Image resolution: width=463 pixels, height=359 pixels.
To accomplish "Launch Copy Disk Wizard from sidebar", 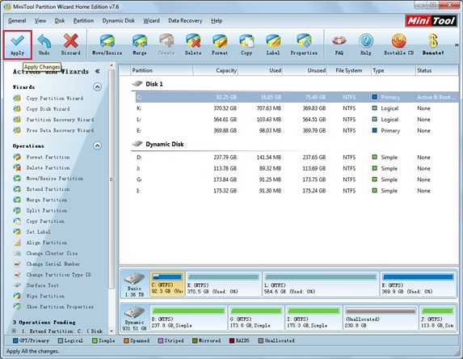I will [48, 109].
